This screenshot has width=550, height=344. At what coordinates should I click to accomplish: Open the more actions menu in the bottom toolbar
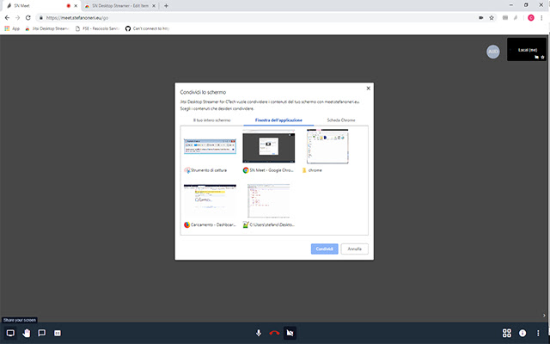538,333
